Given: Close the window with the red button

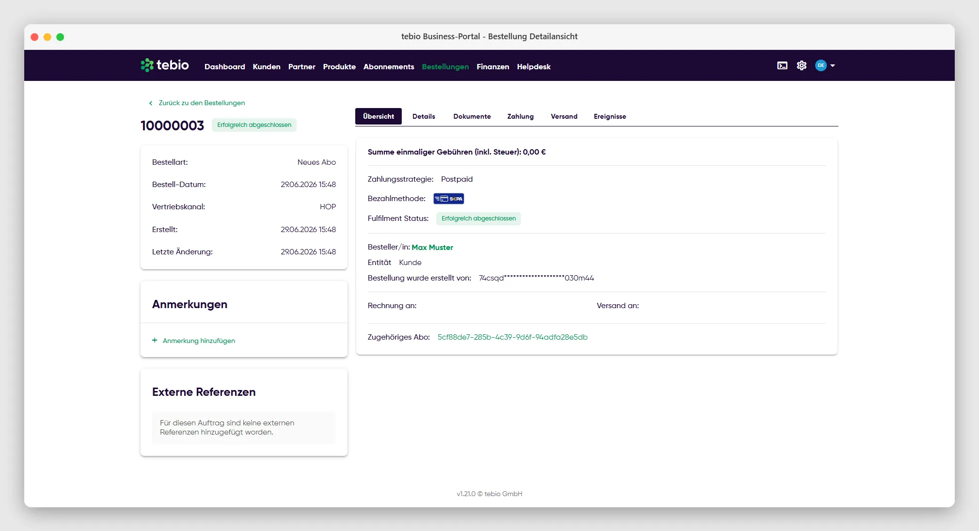Looking at the screenshot, I should pyautogui.click(x=34, y=37).
